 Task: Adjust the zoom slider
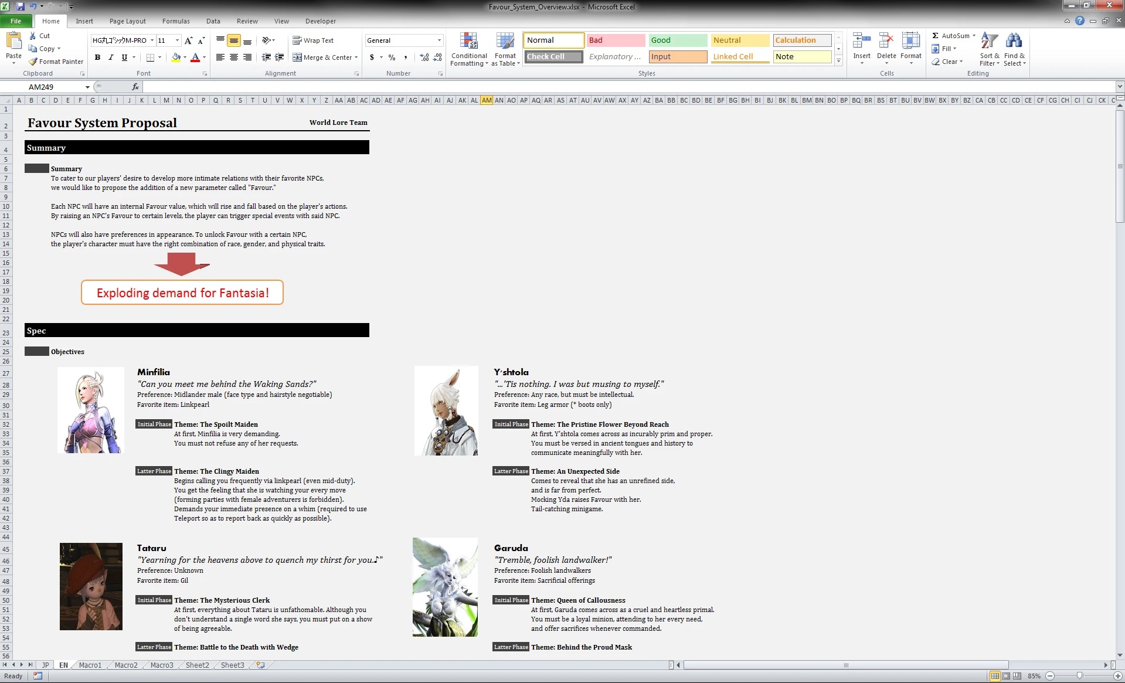(x=1079, y=676)
